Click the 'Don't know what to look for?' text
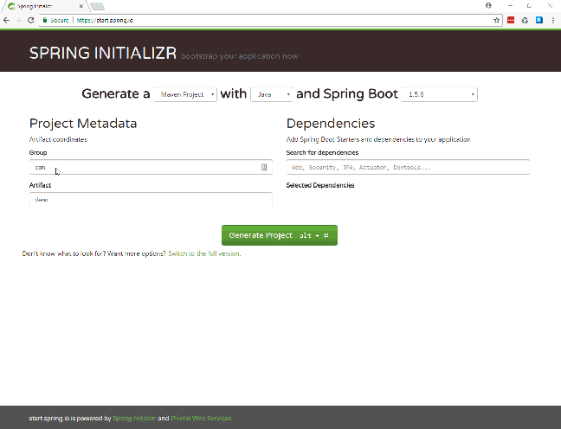The image size is (561, 429). tap(64, 253)
